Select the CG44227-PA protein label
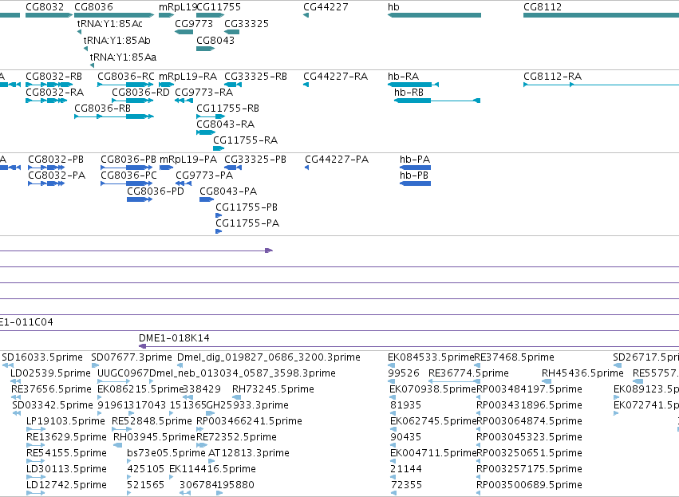 click(x=337, y=160)
